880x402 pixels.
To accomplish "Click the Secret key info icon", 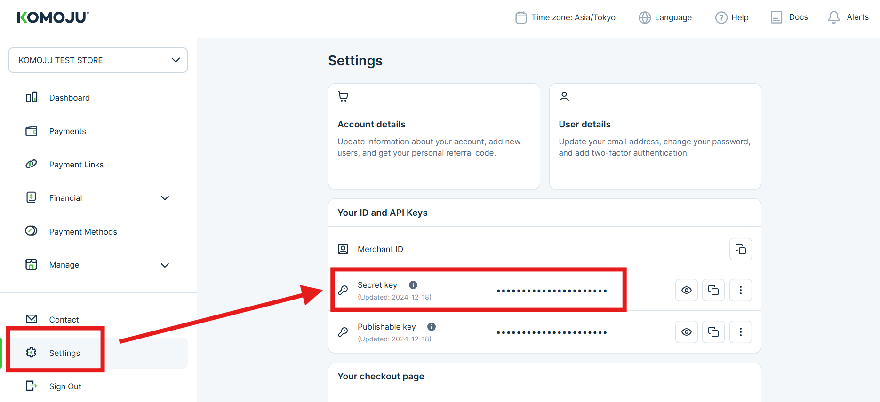I will 413,285.
